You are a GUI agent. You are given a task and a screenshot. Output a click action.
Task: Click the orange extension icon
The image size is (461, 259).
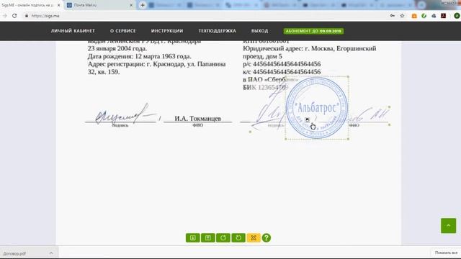coord(414,16)
